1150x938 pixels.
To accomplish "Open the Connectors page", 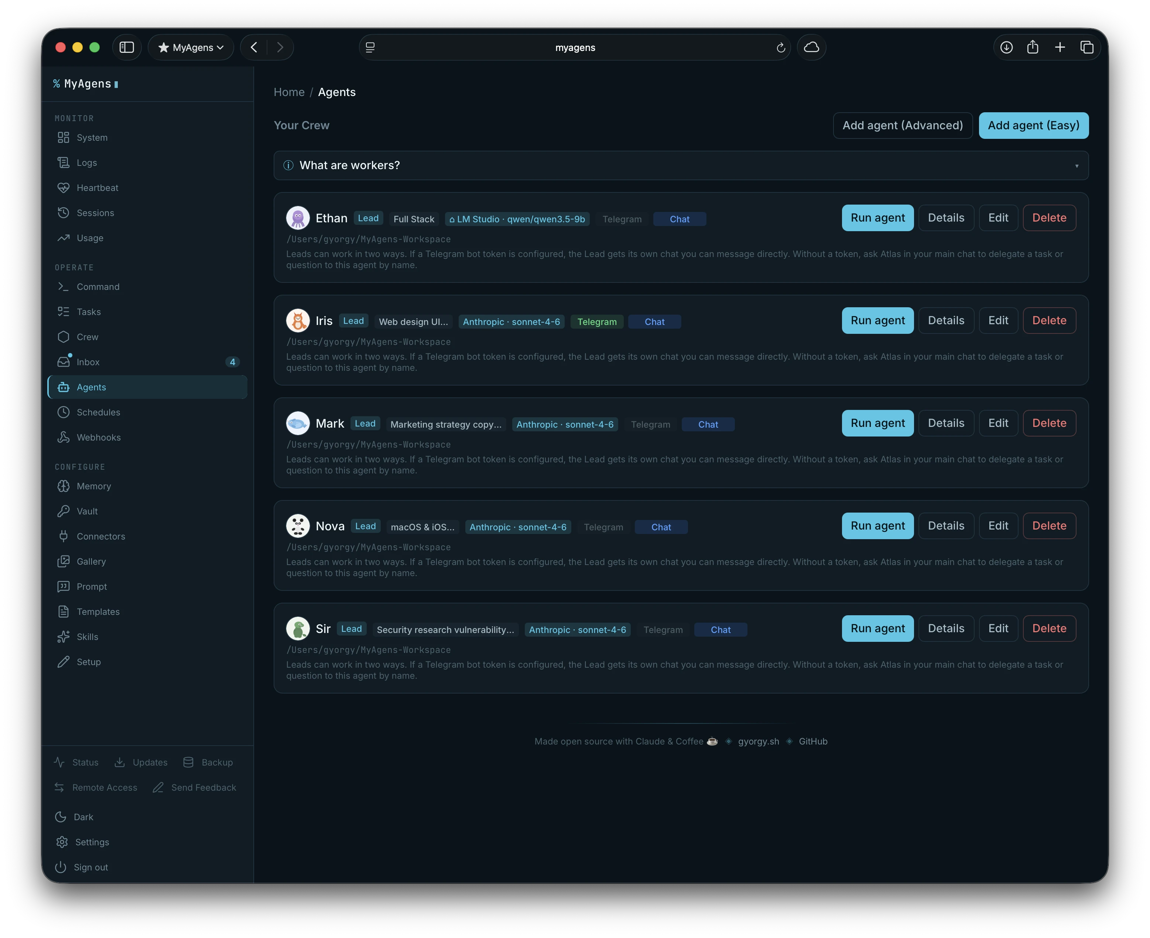I will click(x=147, y=536).
